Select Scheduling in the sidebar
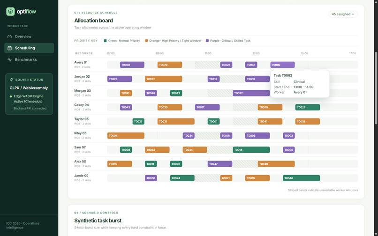The image size is (378, 236). tap(29, 48)
